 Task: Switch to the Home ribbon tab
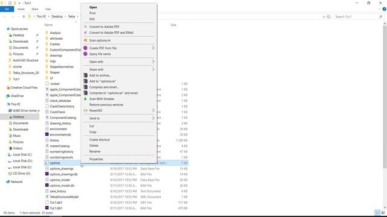pyautogui.click(x=21, y=9)
